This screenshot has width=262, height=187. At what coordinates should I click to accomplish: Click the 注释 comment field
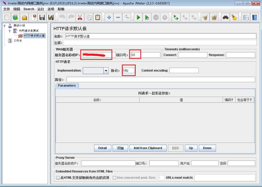pyautogui.click(x=160, y=43)
